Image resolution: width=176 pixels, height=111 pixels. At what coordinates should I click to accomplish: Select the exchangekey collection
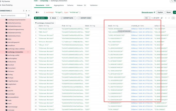[x=12, y=58]
